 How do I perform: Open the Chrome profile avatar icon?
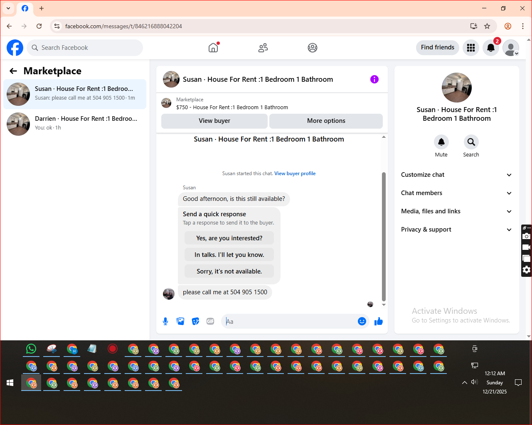tap(508, 26)
